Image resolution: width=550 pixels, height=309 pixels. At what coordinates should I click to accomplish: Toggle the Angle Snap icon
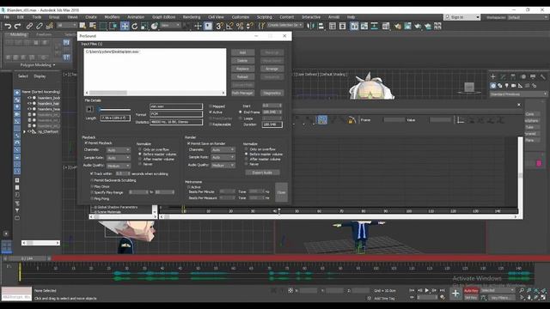[229, 26]
